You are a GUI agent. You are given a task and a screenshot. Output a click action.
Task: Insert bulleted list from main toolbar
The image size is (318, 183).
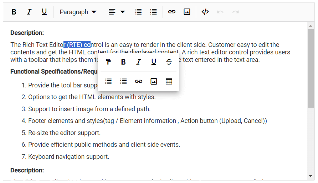point(154,12)
